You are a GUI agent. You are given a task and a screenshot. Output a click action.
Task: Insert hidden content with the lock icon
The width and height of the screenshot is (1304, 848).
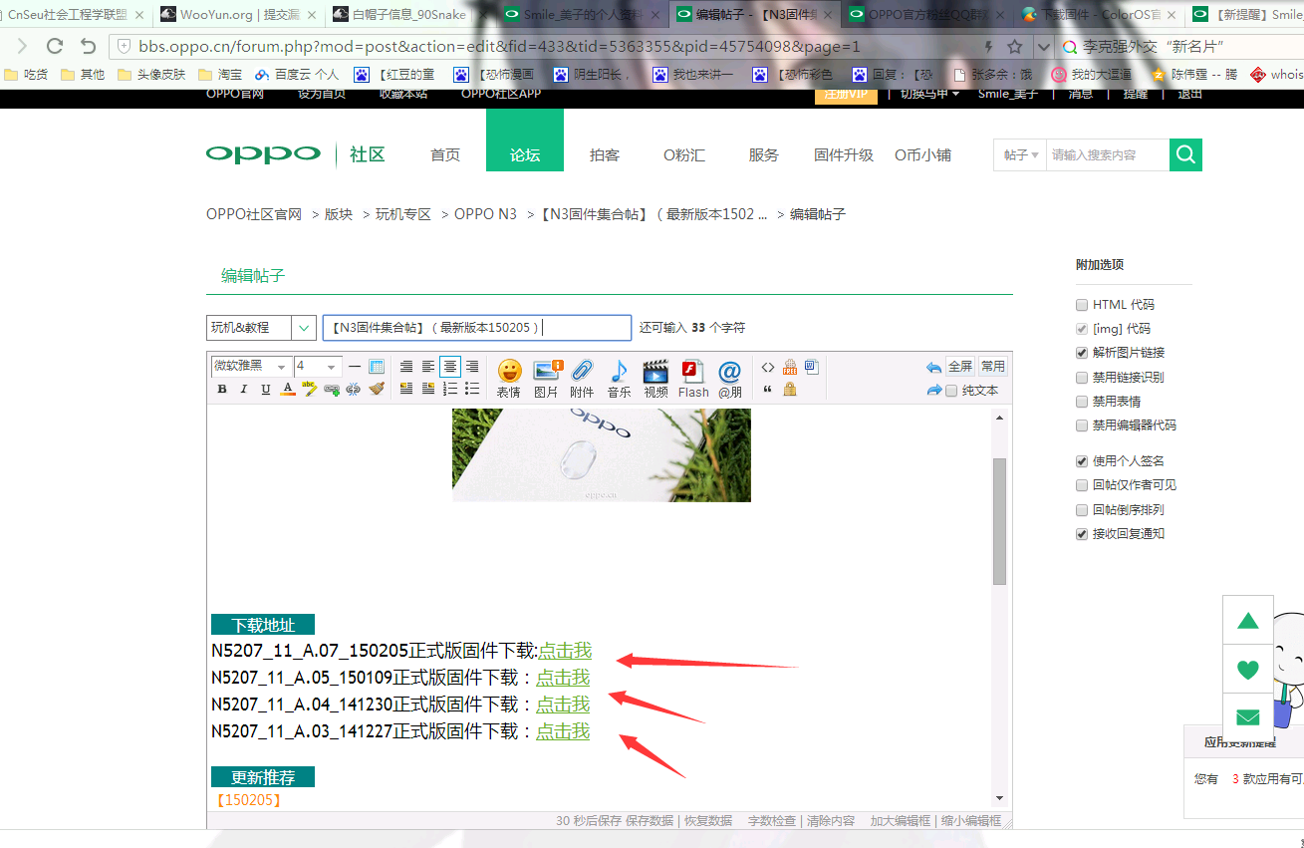(790, 390)
